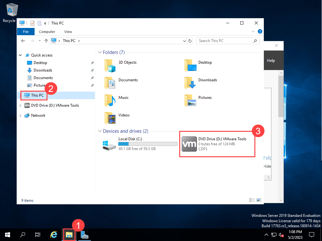Screen dimensions: 322x241
Task: Select This PC in the navigation pane
Action: pos(37,95)
